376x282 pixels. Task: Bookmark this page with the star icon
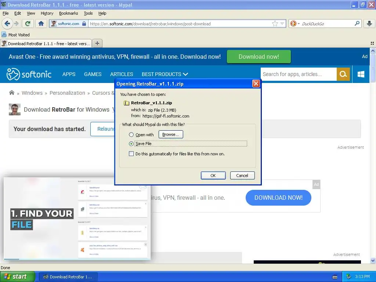[x=275, y=23]
